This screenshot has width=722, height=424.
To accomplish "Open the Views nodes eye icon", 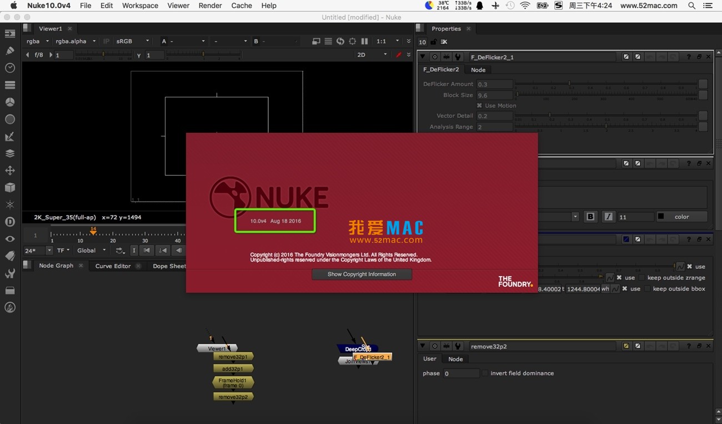I will pyautogui.click(x=10, y=239).
